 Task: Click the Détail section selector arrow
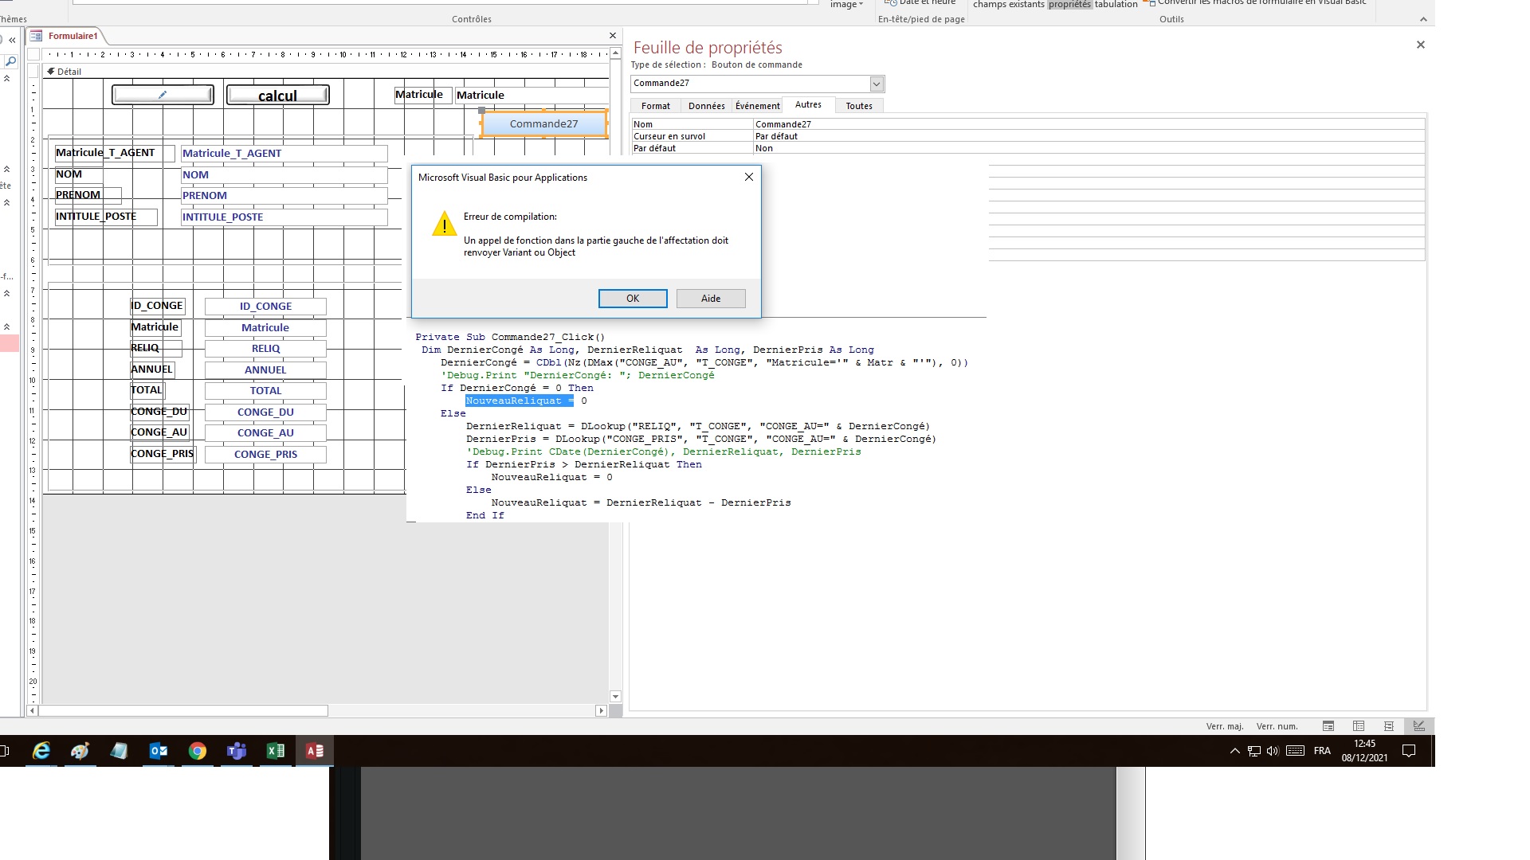51,71
